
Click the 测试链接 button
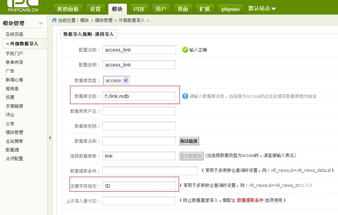[x=189, y=141]
